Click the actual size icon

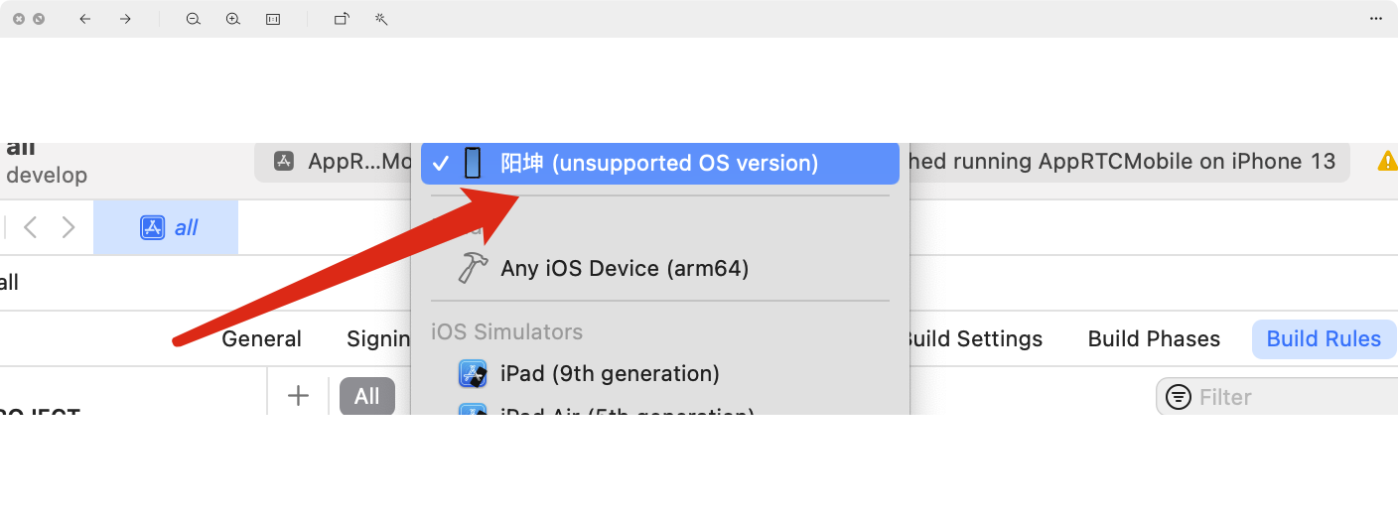pos(273,19)
